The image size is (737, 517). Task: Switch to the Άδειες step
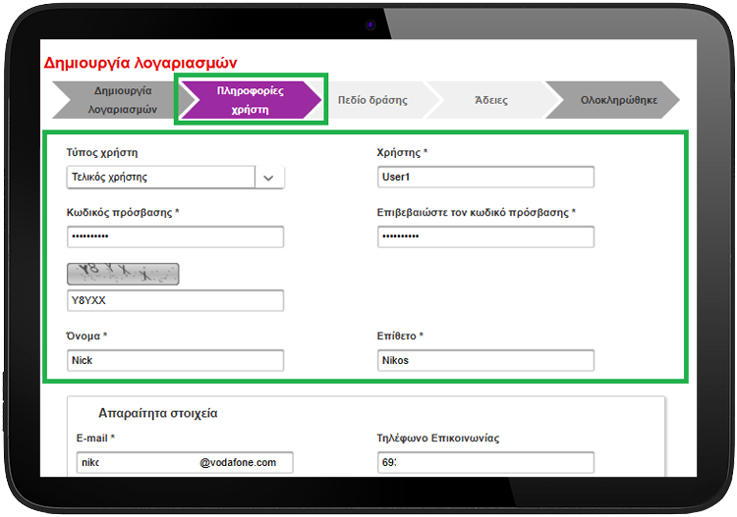(x=491, y=100)
